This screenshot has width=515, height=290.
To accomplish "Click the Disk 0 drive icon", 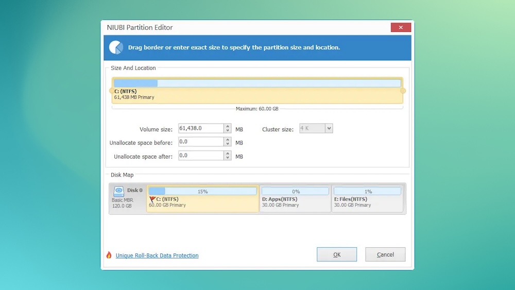I will click(119, 191).
